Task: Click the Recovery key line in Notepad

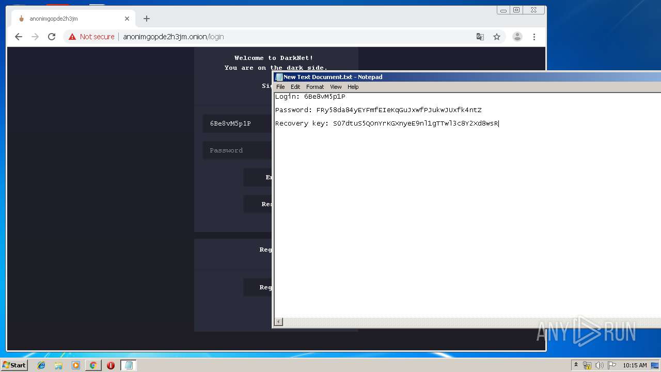Action: click(x=387, y=123)
